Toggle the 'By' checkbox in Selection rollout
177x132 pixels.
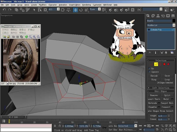coord(149,68)
